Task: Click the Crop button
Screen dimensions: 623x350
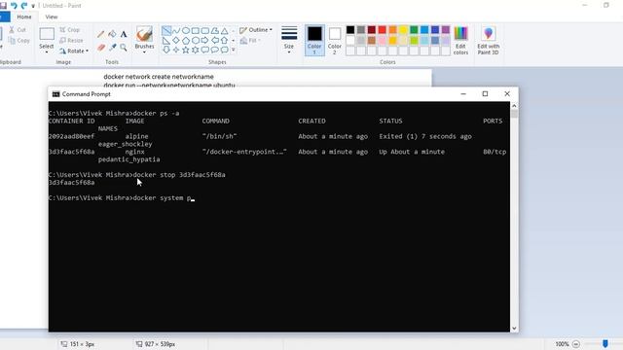Action: 70,30
